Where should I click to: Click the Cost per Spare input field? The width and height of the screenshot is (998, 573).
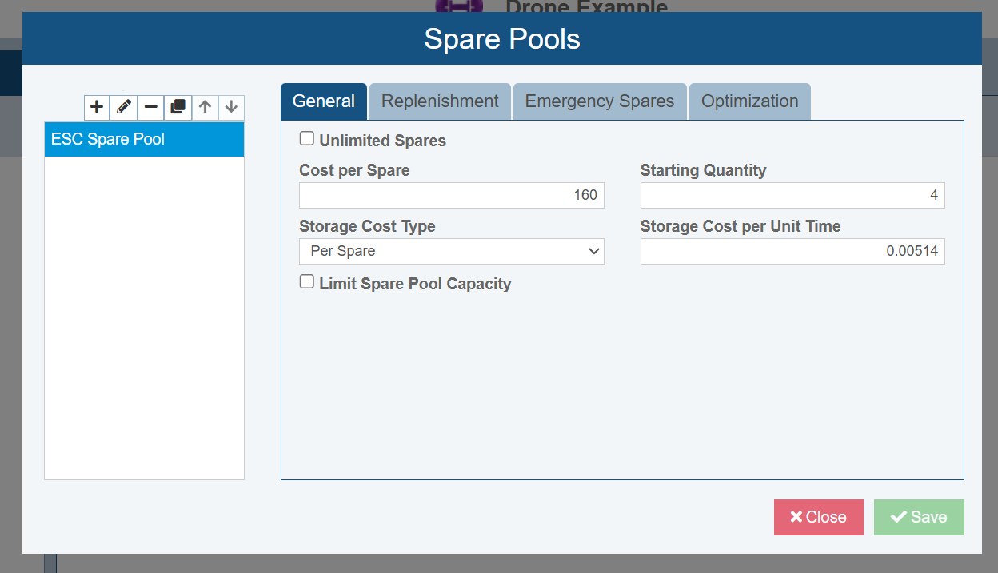click(x=451, y=195)
